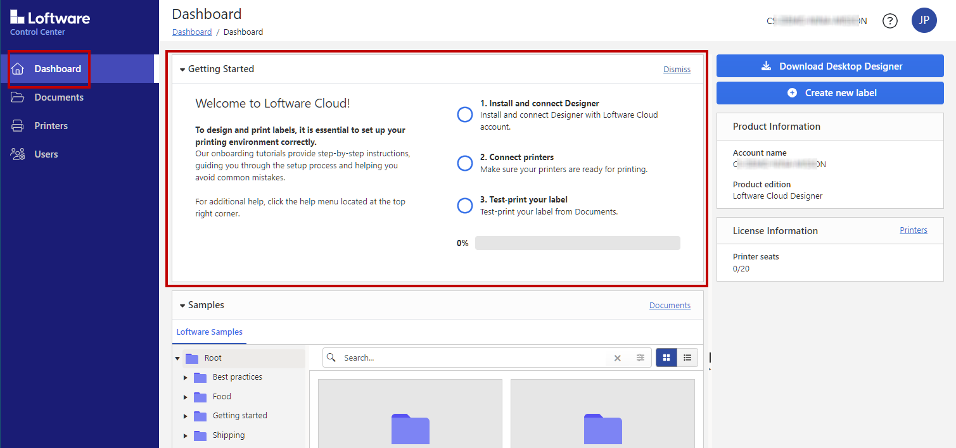Expand the Best practices folder
956x448 pixels.
coord(186,378)
